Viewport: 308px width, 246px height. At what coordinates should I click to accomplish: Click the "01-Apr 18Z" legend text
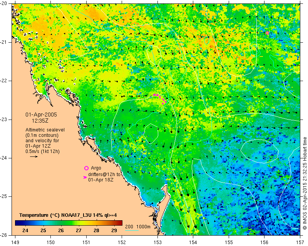pyautogui.click(x=101, y=180)
